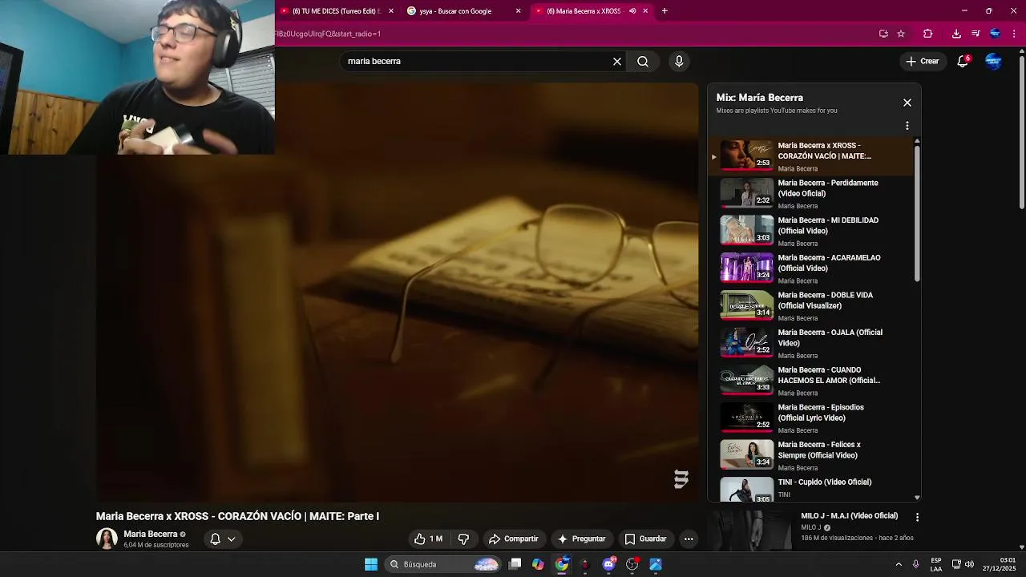
Task: Show hidden system tray icons chevron
Action: tap(899, 564)
